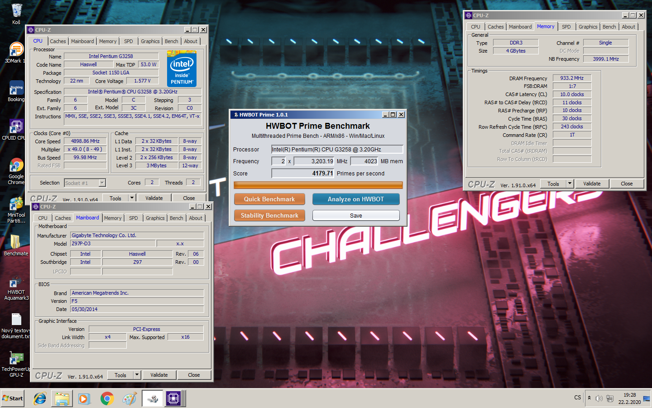Viewport: 652px width, 408px height.
Task: Click CPU-Z title icon in Memory window
Action: [469, 15]
